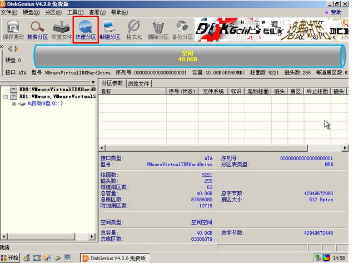353x263 pixels.
Task: Click partition table right scroll arrow
Action: (345, 148)
